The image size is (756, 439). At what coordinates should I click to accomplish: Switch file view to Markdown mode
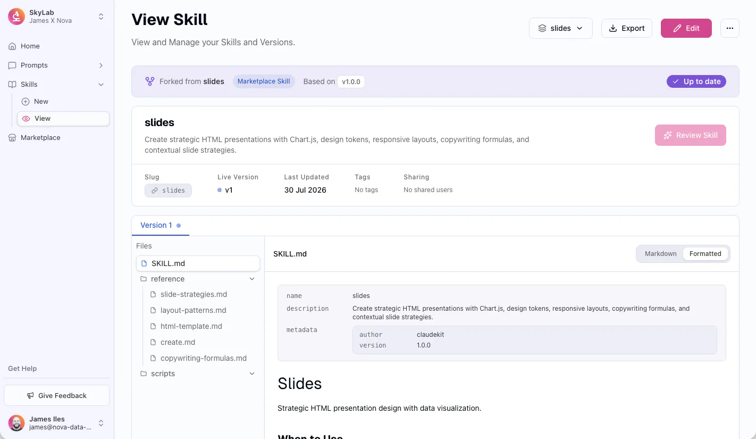(x=660, y=254)
